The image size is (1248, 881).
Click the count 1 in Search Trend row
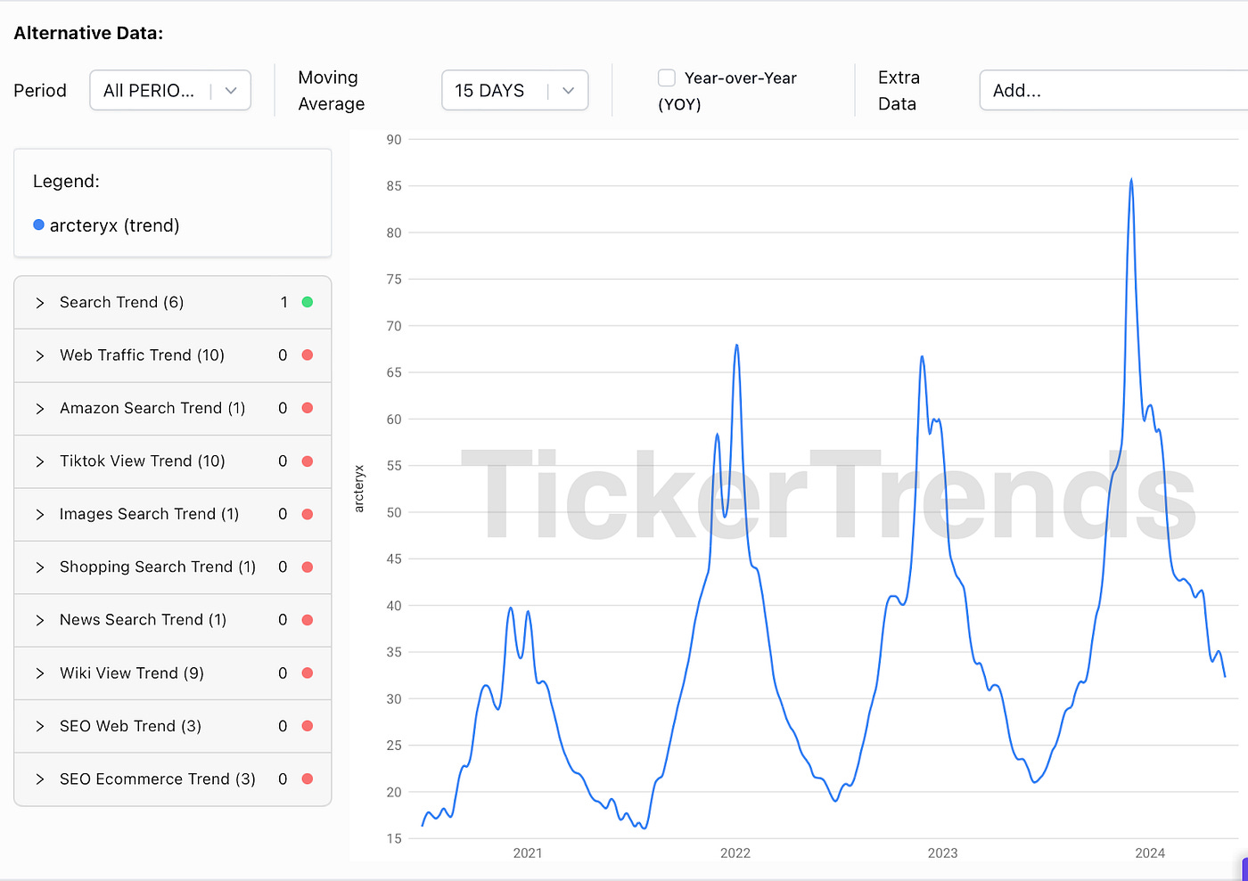point(284,302)
